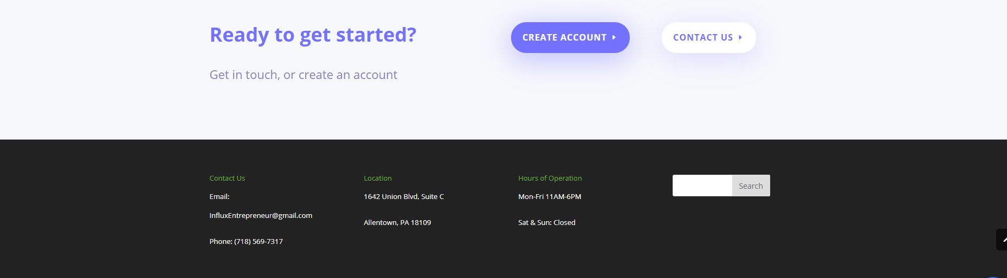Open the Contact Us button
The height and width of the screenshot is (278, 1007).
708,37
